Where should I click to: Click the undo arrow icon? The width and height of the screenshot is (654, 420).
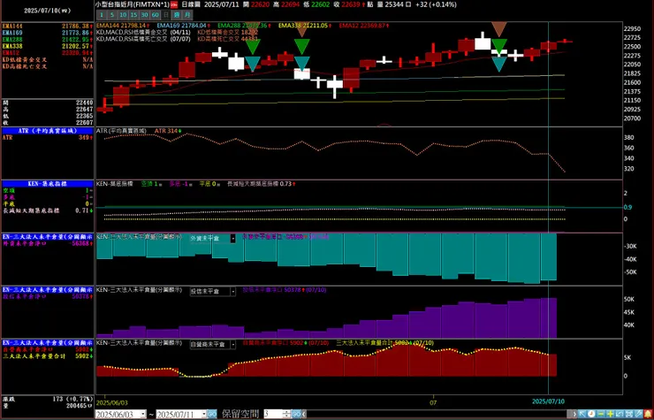pyautogui.click(x=620, y=414)
